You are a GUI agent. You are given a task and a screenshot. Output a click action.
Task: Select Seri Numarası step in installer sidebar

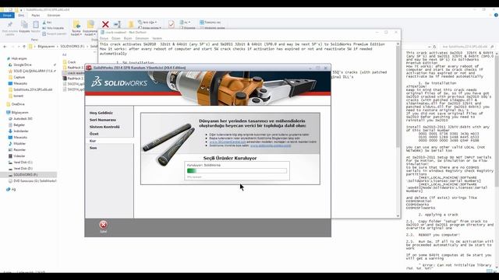103,120
